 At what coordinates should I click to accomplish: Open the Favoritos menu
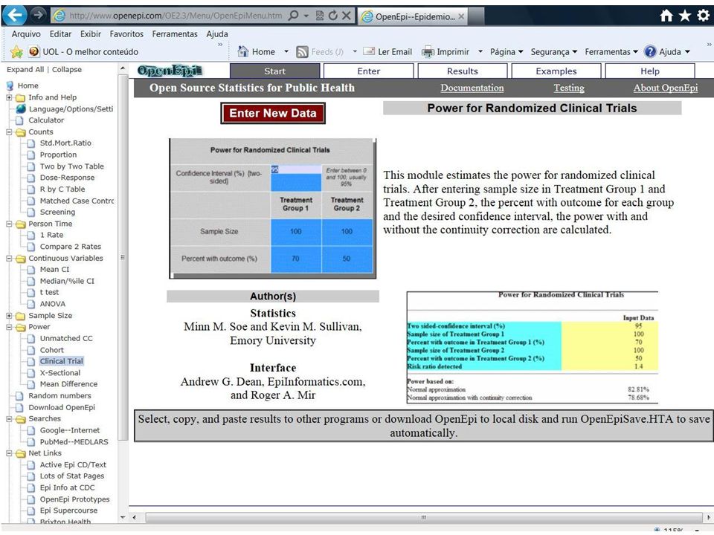click(x=126, y=34)
